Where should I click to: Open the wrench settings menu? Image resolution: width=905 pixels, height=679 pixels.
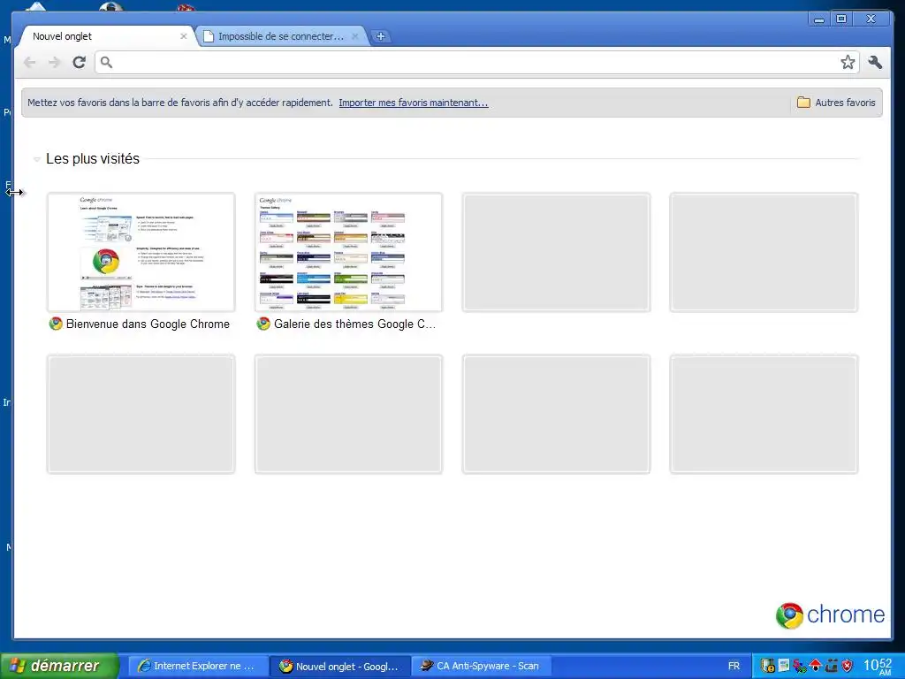(x=875, y=63)
